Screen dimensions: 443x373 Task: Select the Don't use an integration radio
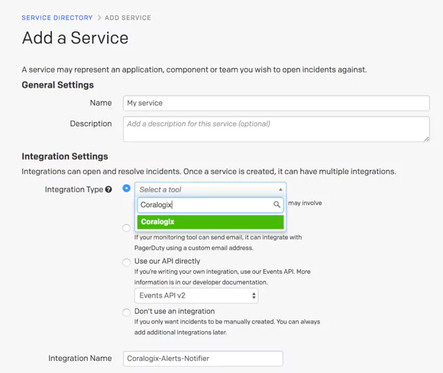point(127,312)
